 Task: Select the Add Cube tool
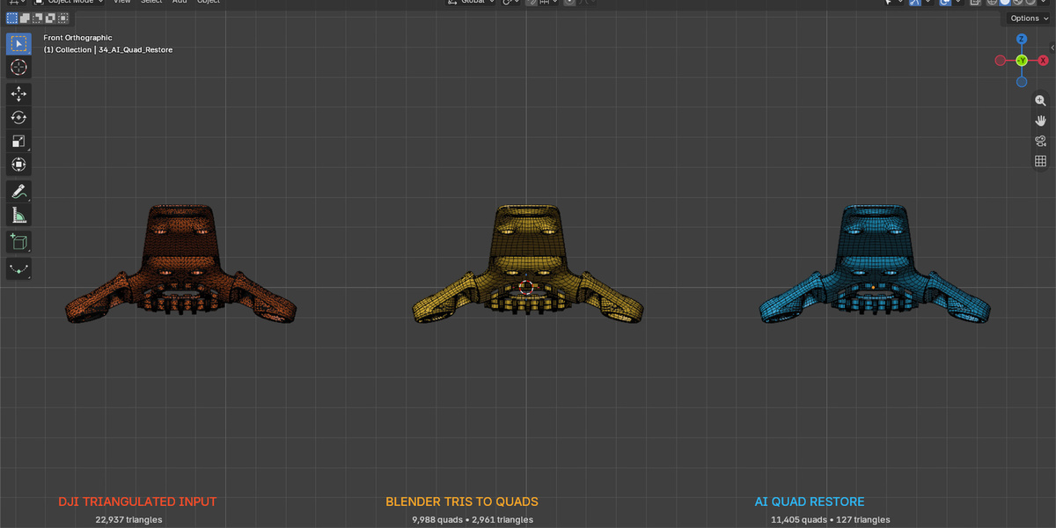[18, 242]
